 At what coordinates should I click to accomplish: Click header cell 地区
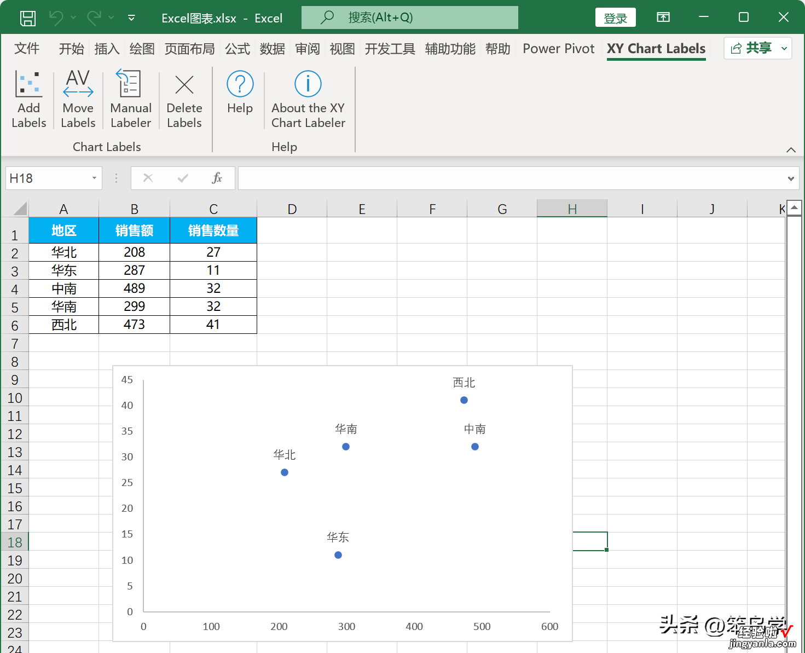click(x=63, y=230)
